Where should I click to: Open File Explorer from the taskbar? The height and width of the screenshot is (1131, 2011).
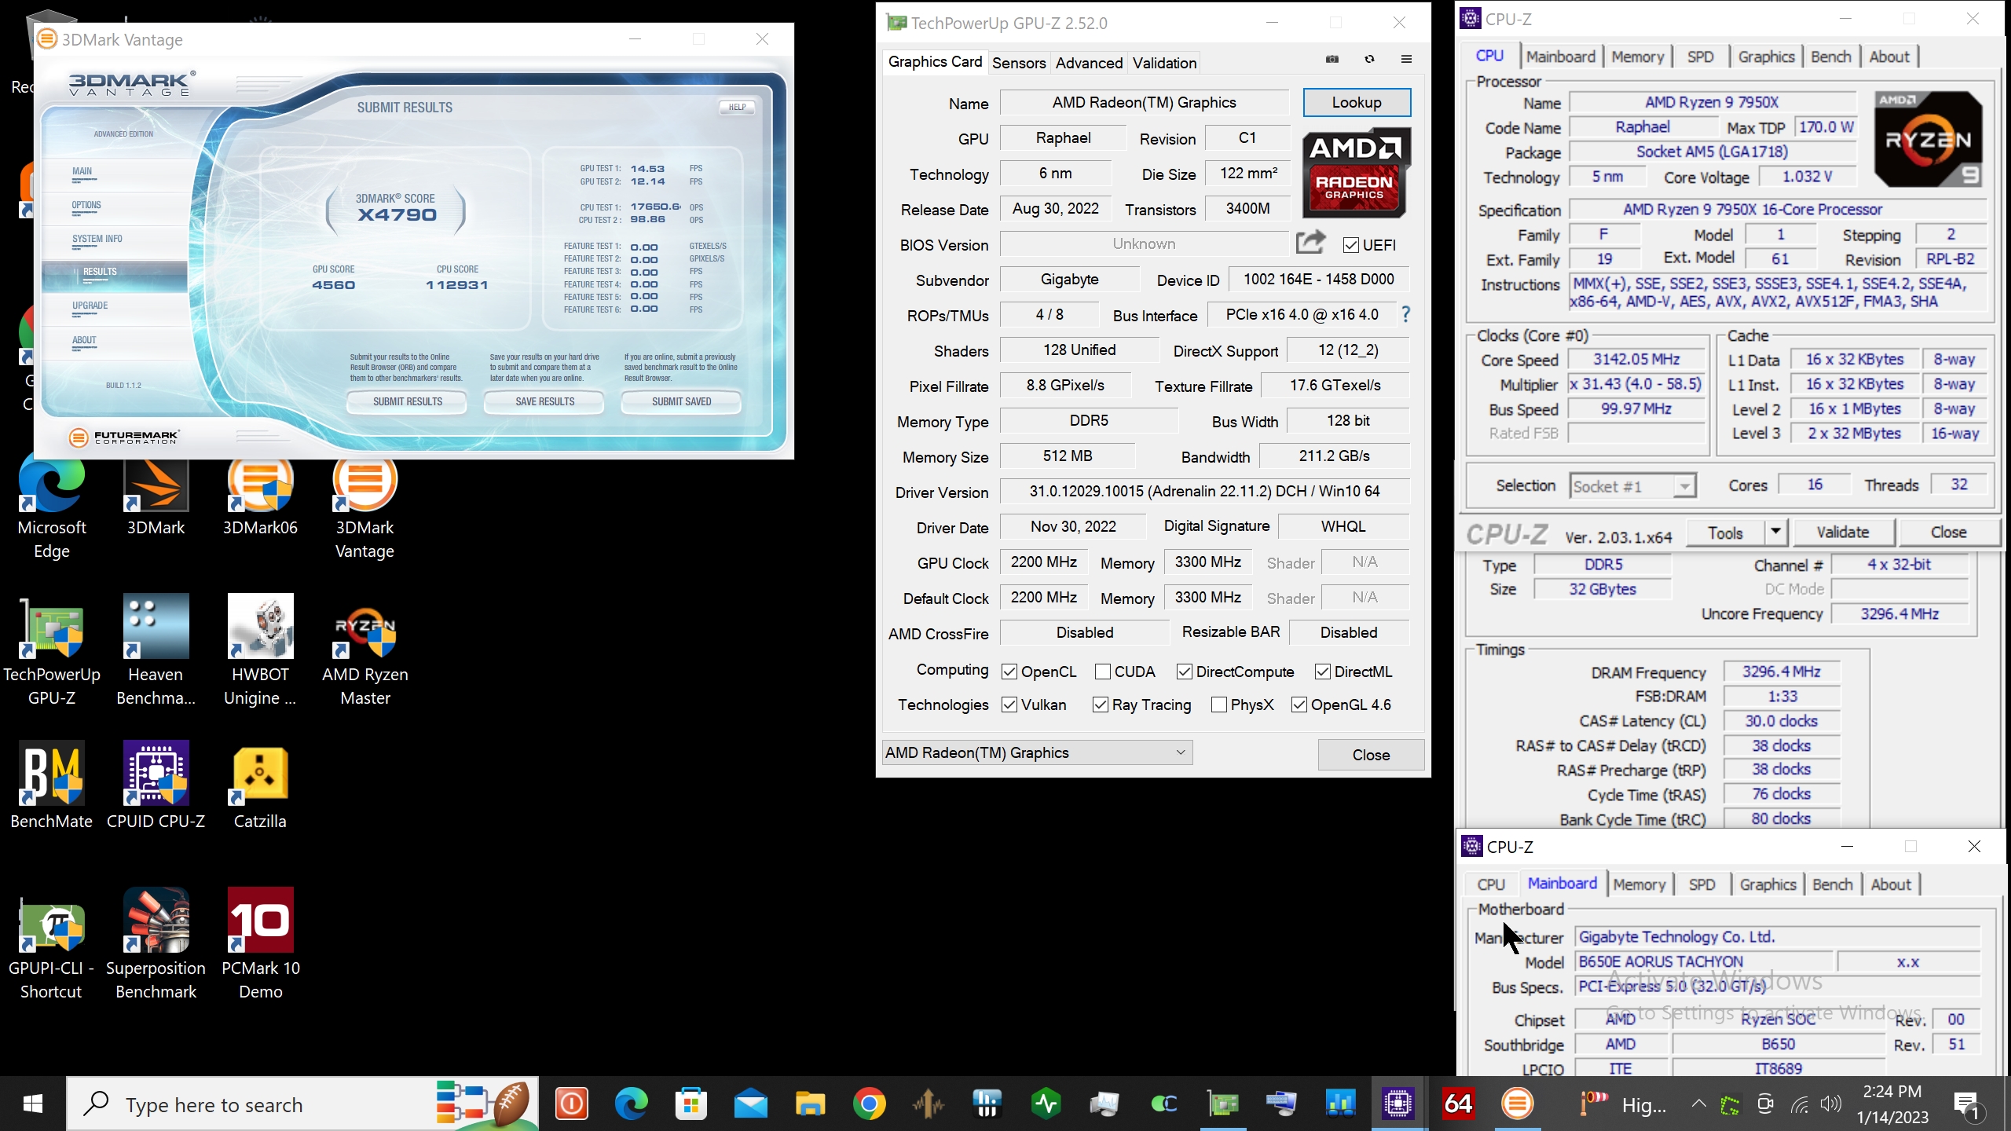[x=810, y=1104]
